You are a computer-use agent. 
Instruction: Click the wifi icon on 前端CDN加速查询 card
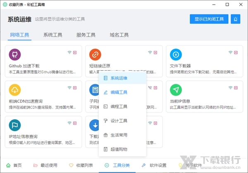69,88
